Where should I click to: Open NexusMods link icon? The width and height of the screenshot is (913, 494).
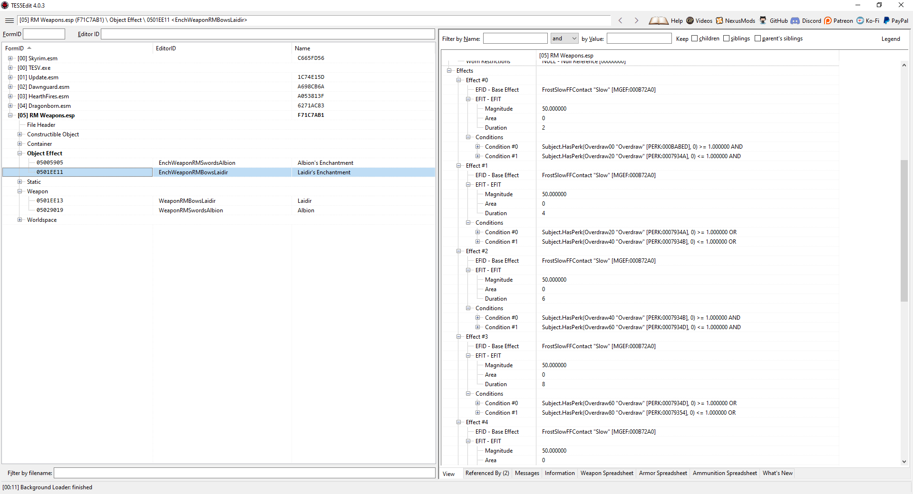719,20
